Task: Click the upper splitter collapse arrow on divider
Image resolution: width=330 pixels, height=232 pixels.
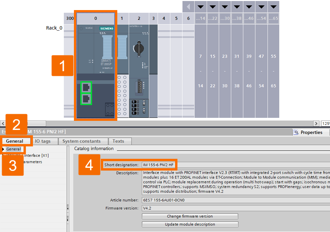Action: 68,208
